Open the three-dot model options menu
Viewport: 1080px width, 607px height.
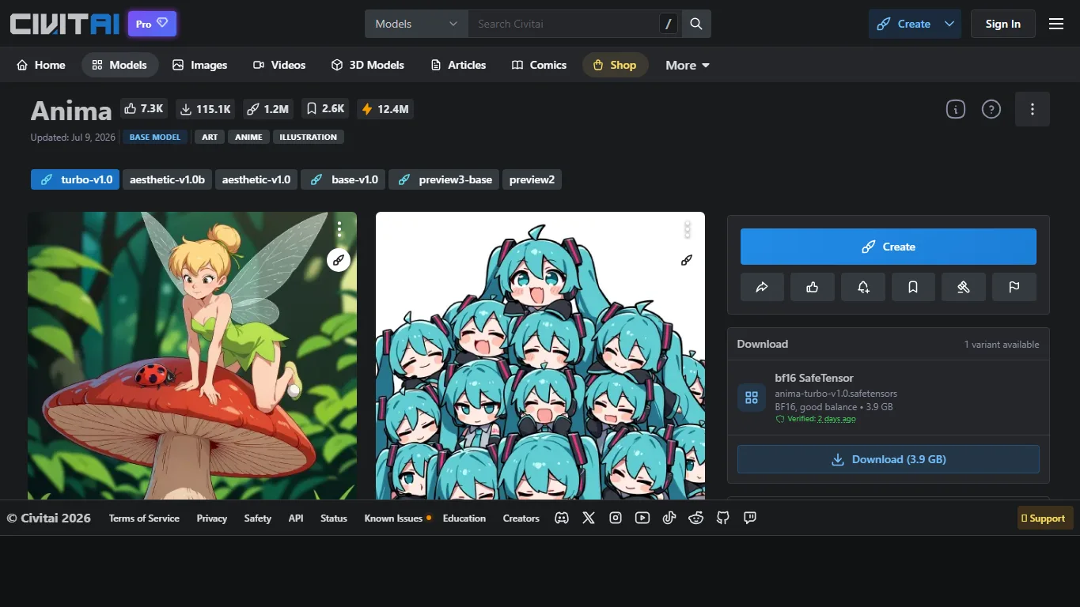coord(1032,109)
